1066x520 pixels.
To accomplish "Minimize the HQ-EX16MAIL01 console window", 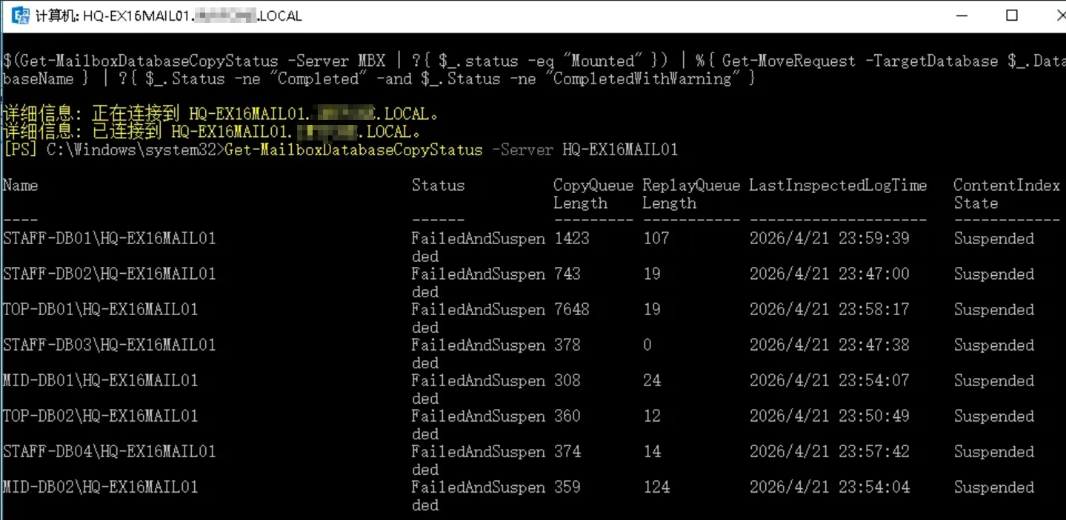I will [961, 16].
